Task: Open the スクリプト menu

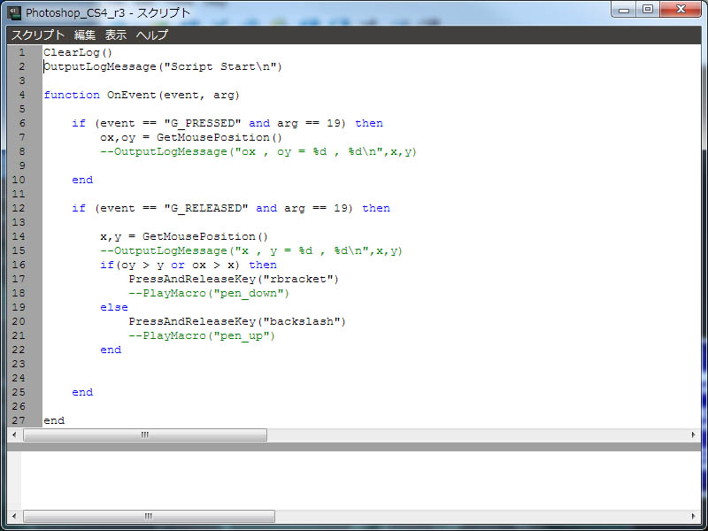Action: 38,35
